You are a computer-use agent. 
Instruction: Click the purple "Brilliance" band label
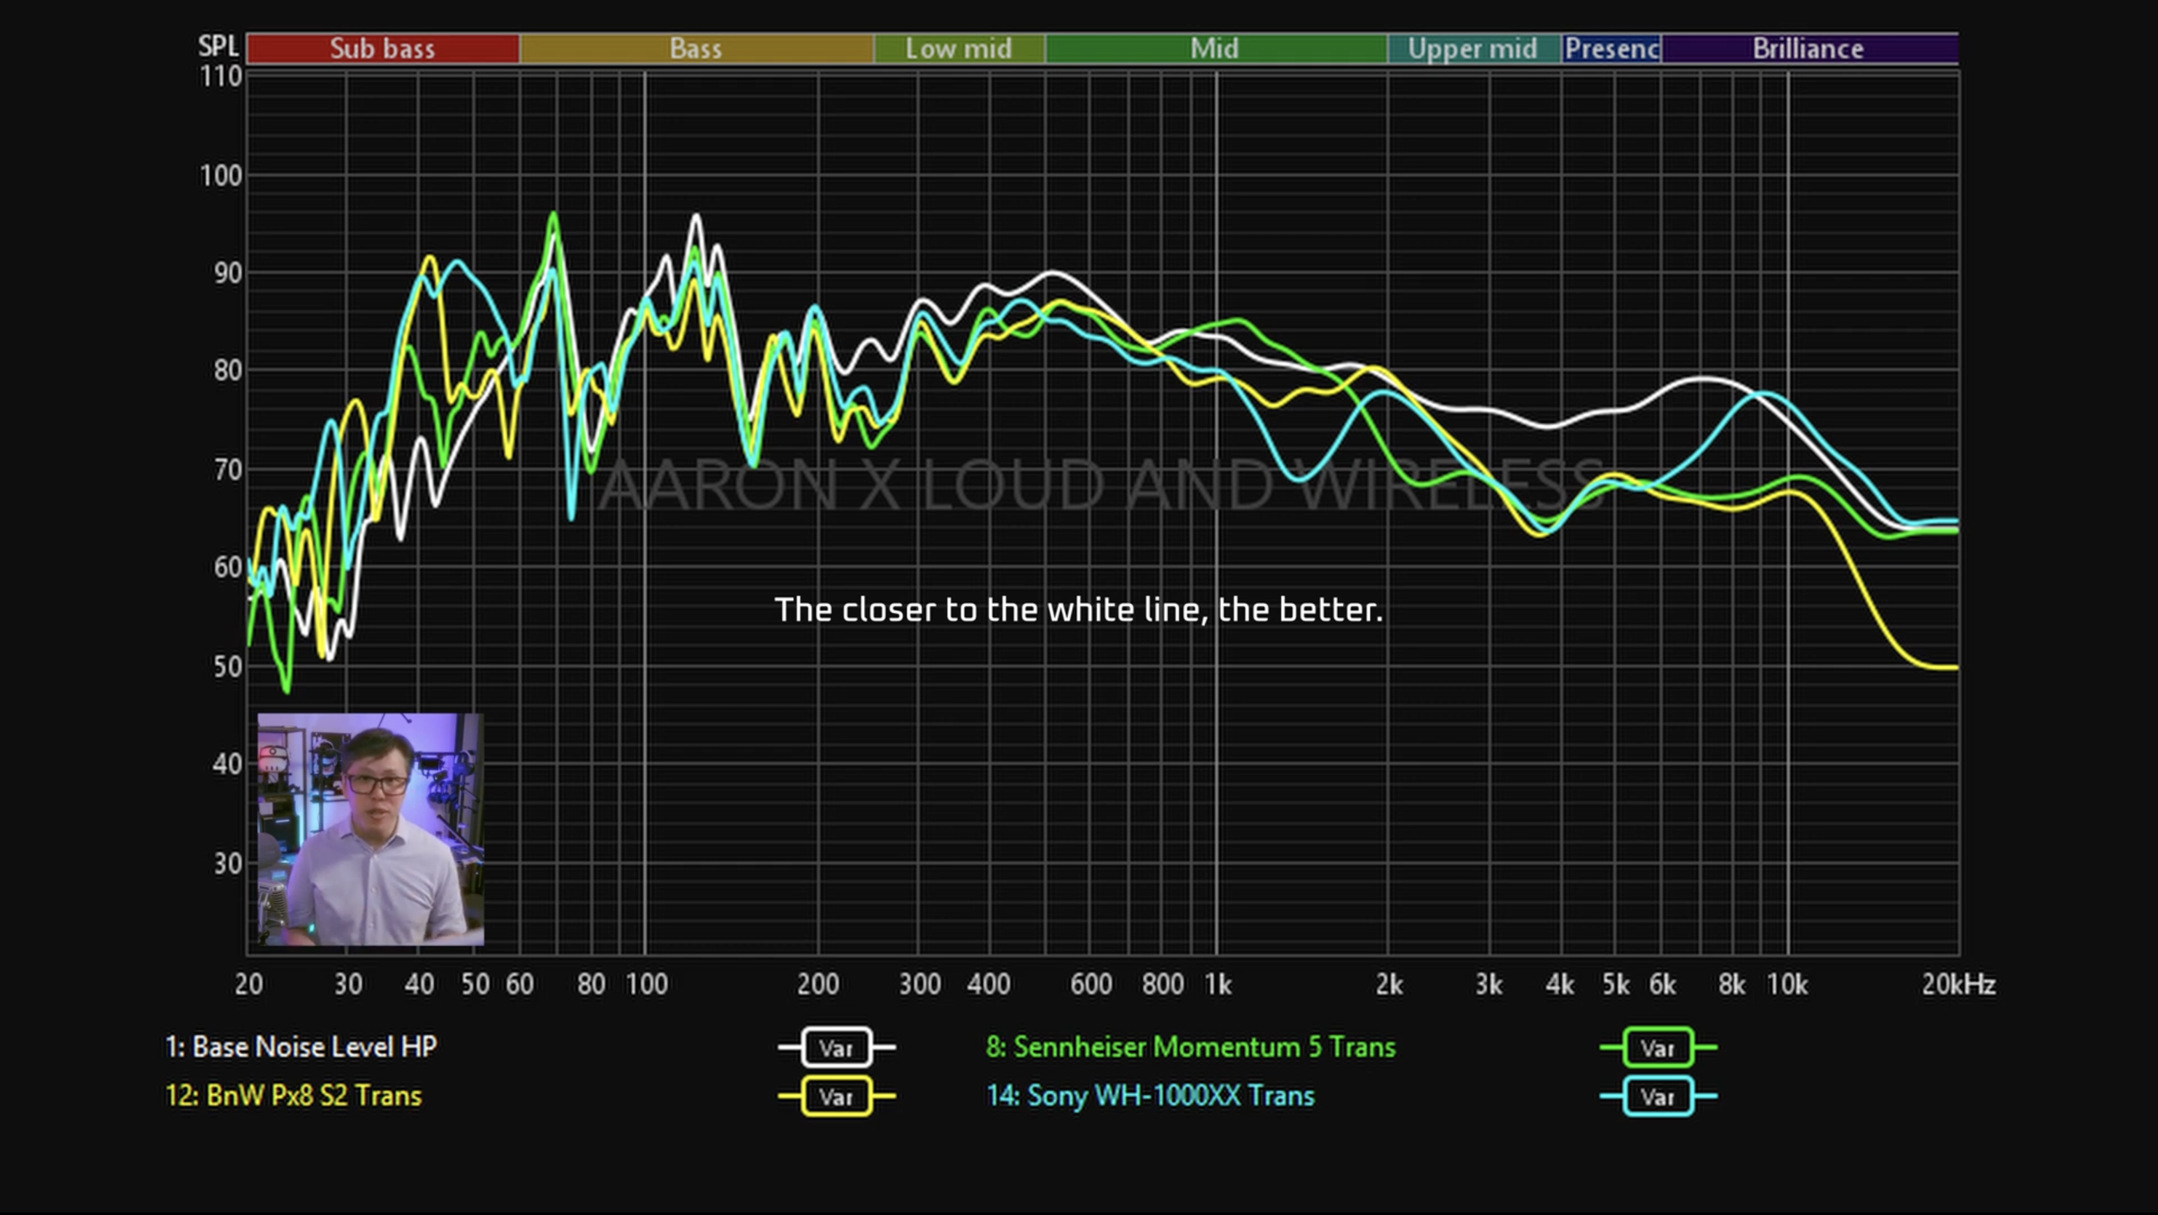1809,48
